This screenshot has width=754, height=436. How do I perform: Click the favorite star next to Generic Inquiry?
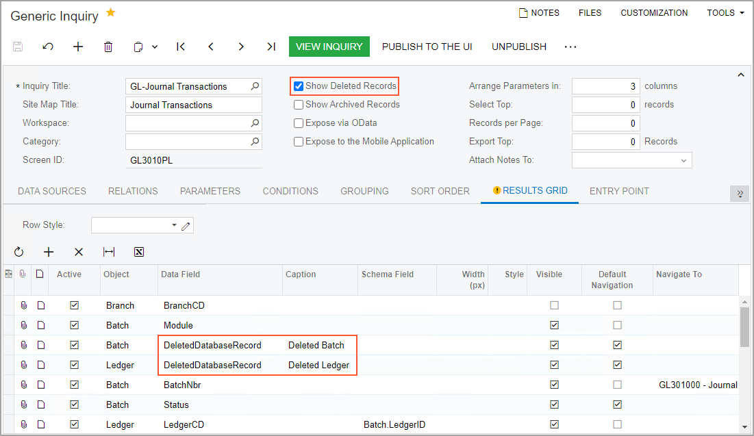tap(111, 13)
